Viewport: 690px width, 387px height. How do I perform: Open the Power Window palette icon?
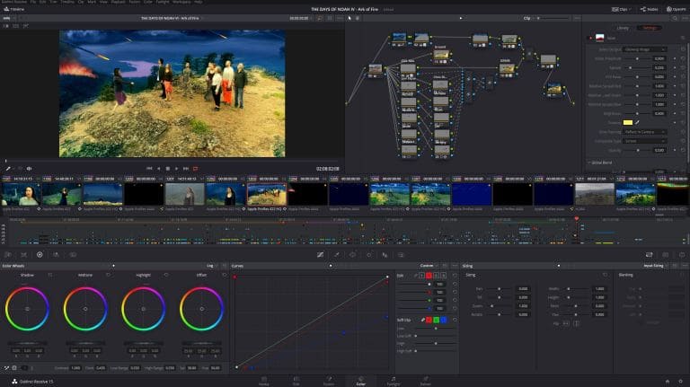pyautogui.click(x=352, y=255)
